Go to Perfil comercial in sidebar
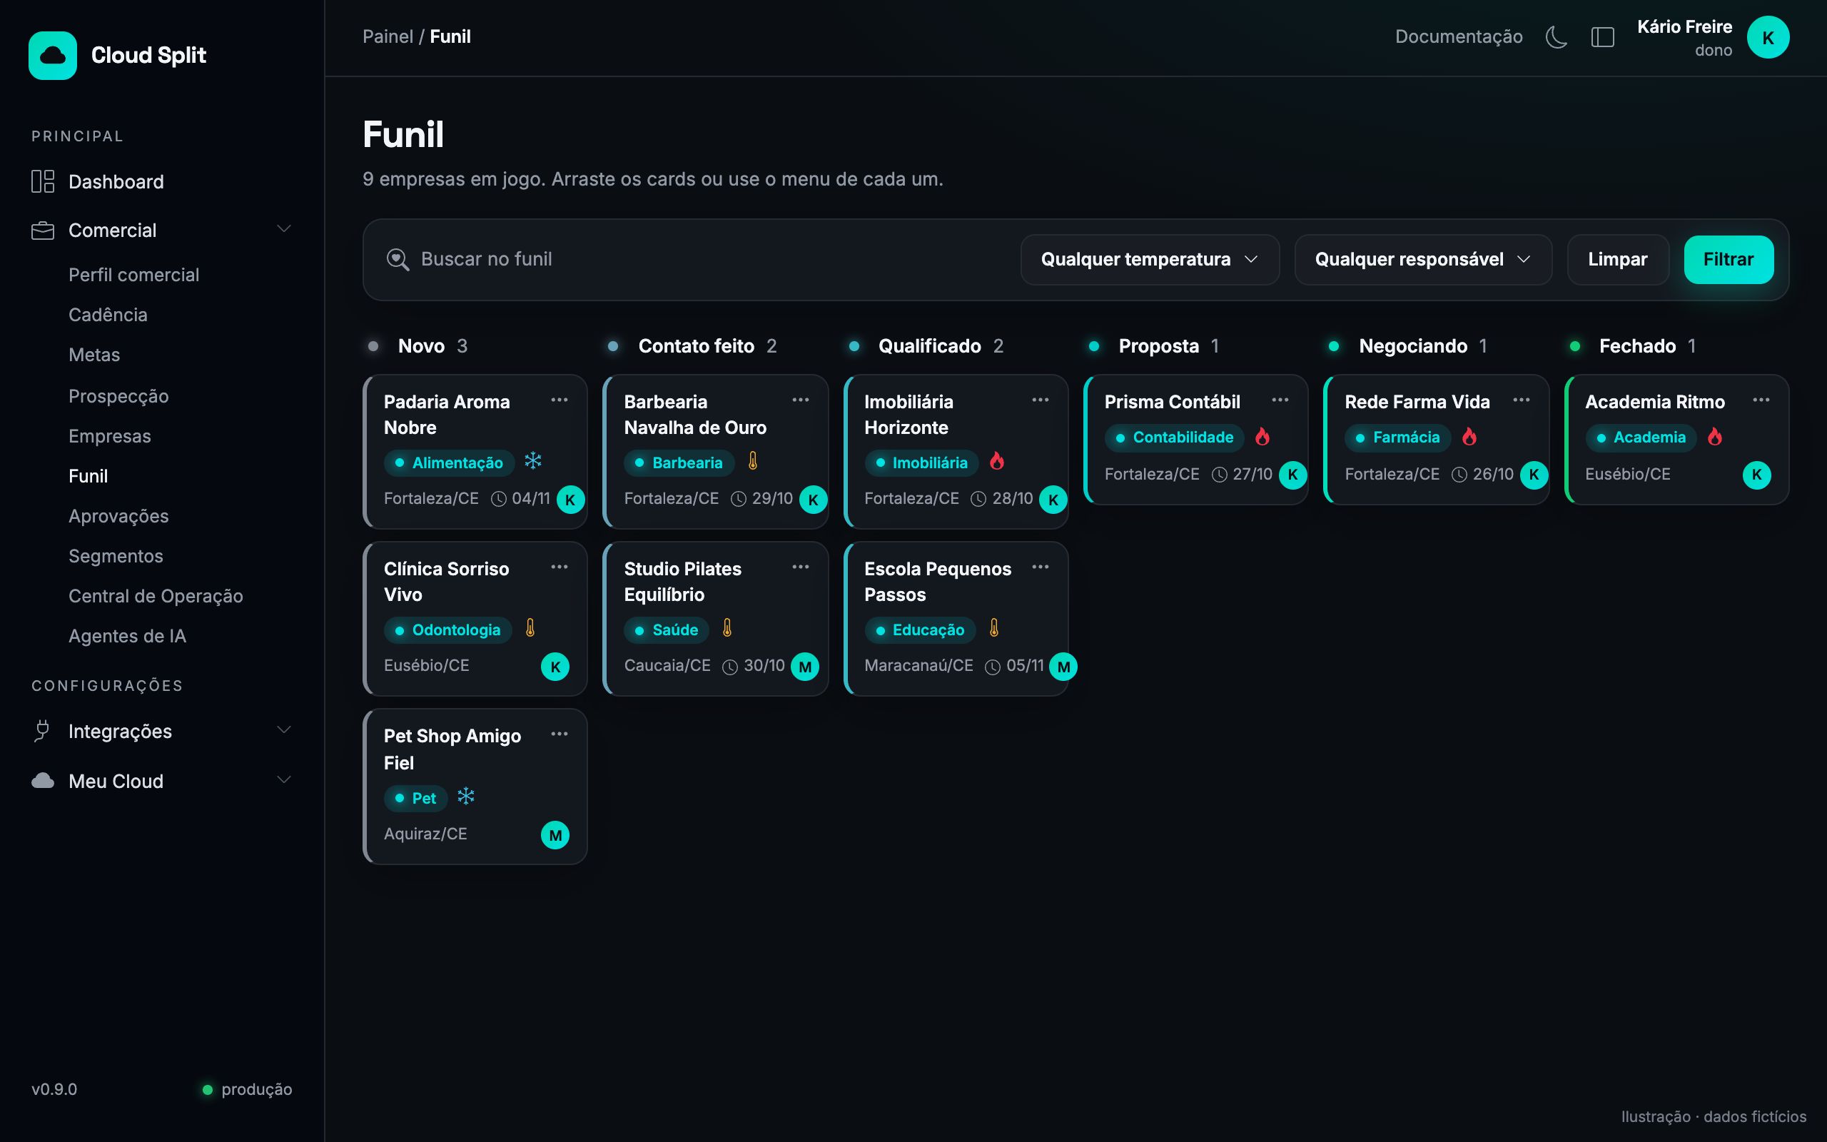 point(133,274)
